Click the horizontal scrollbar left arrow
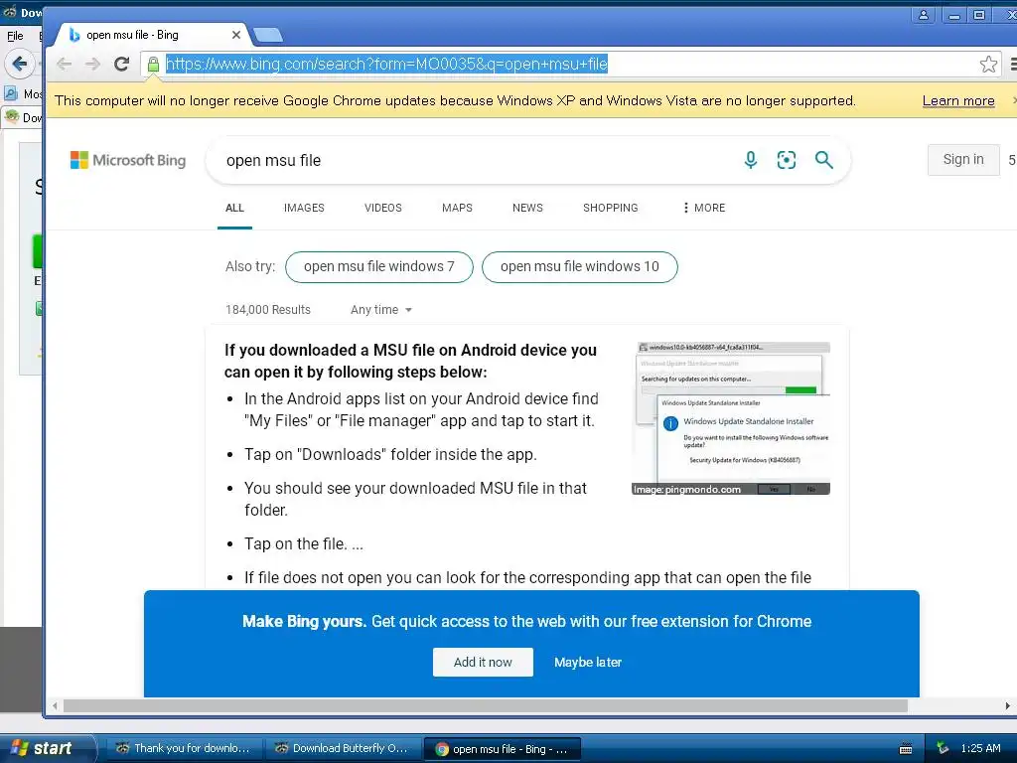The width and height of the screenshot is (1017, 763). pos(56,706)
